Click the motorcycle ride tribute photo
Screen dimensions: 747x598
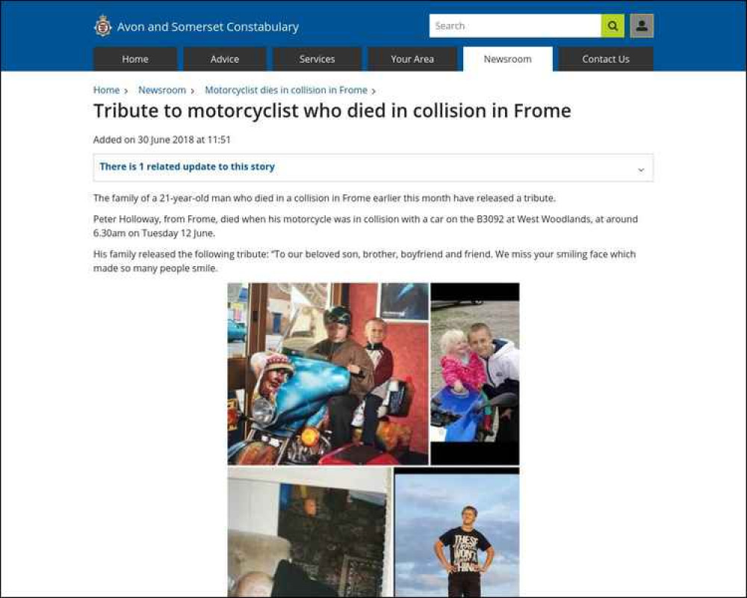[x=328, y=374]
